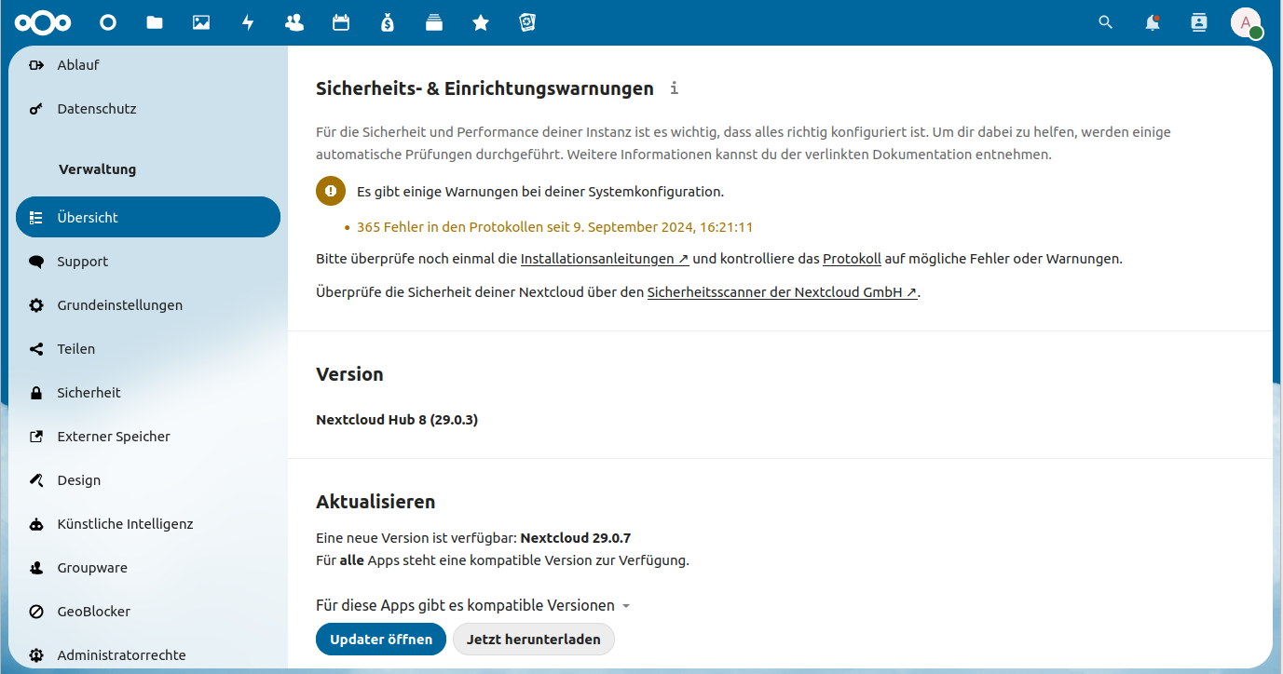
Task: Click the yellow warning exclamation icon
Action: [331, 191]
